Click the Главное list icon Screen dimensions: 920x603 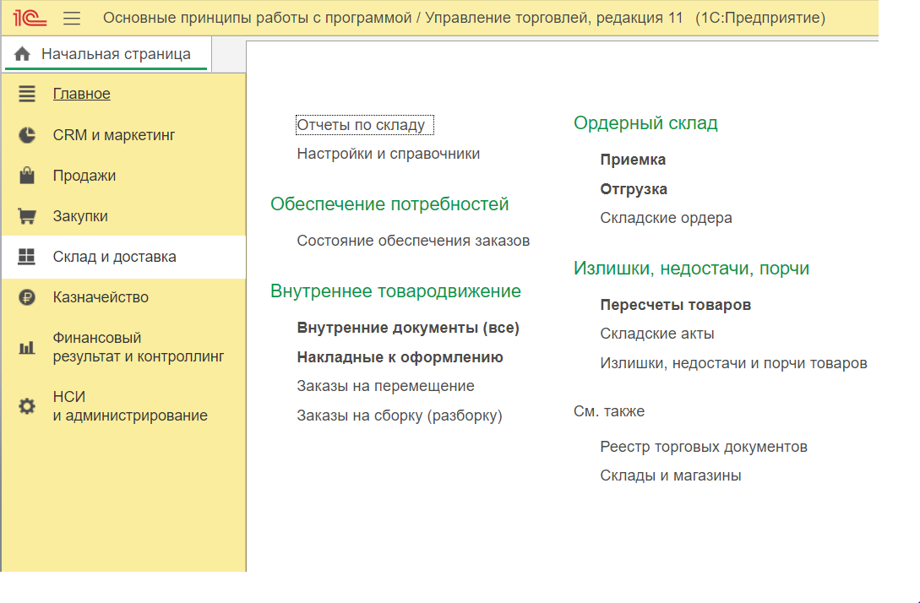click(27, 94)
